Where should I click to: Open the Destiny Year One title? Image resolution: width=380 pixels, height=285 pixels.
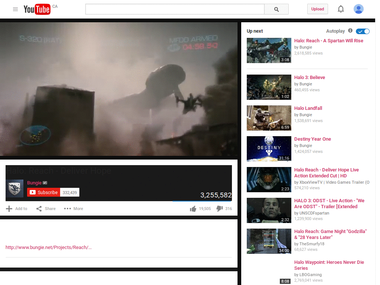(x=312, y=139)
